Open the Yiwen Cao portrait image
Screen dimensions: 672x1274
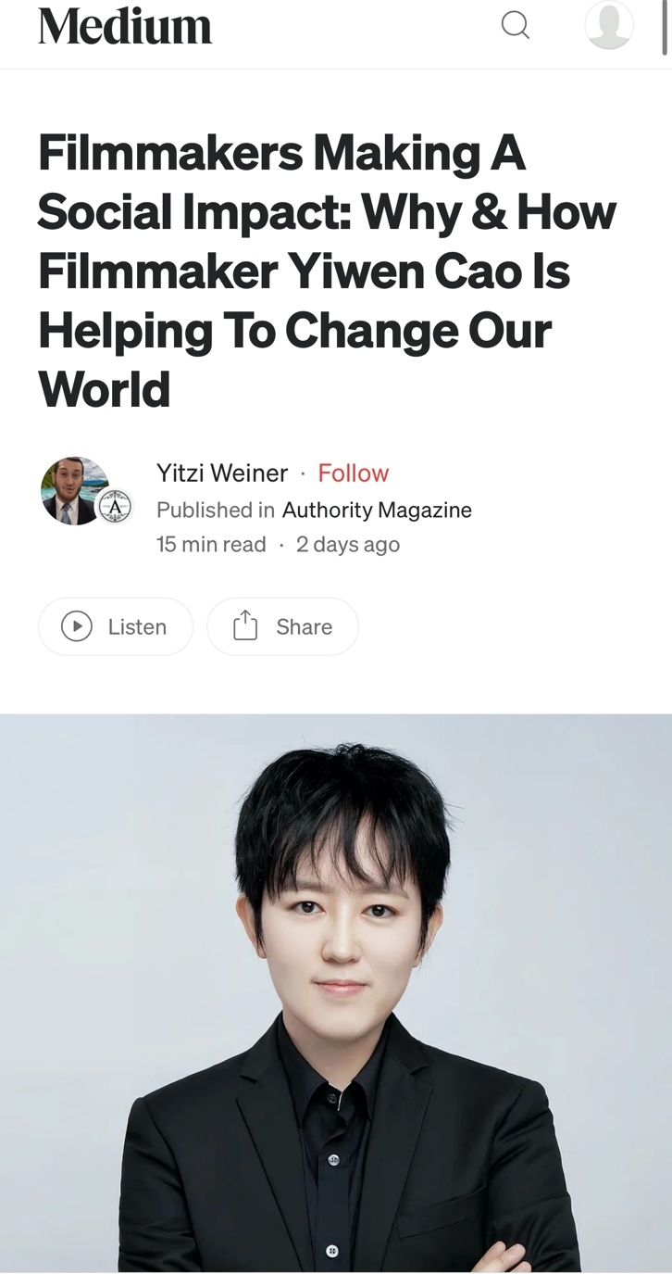point(336,993)
